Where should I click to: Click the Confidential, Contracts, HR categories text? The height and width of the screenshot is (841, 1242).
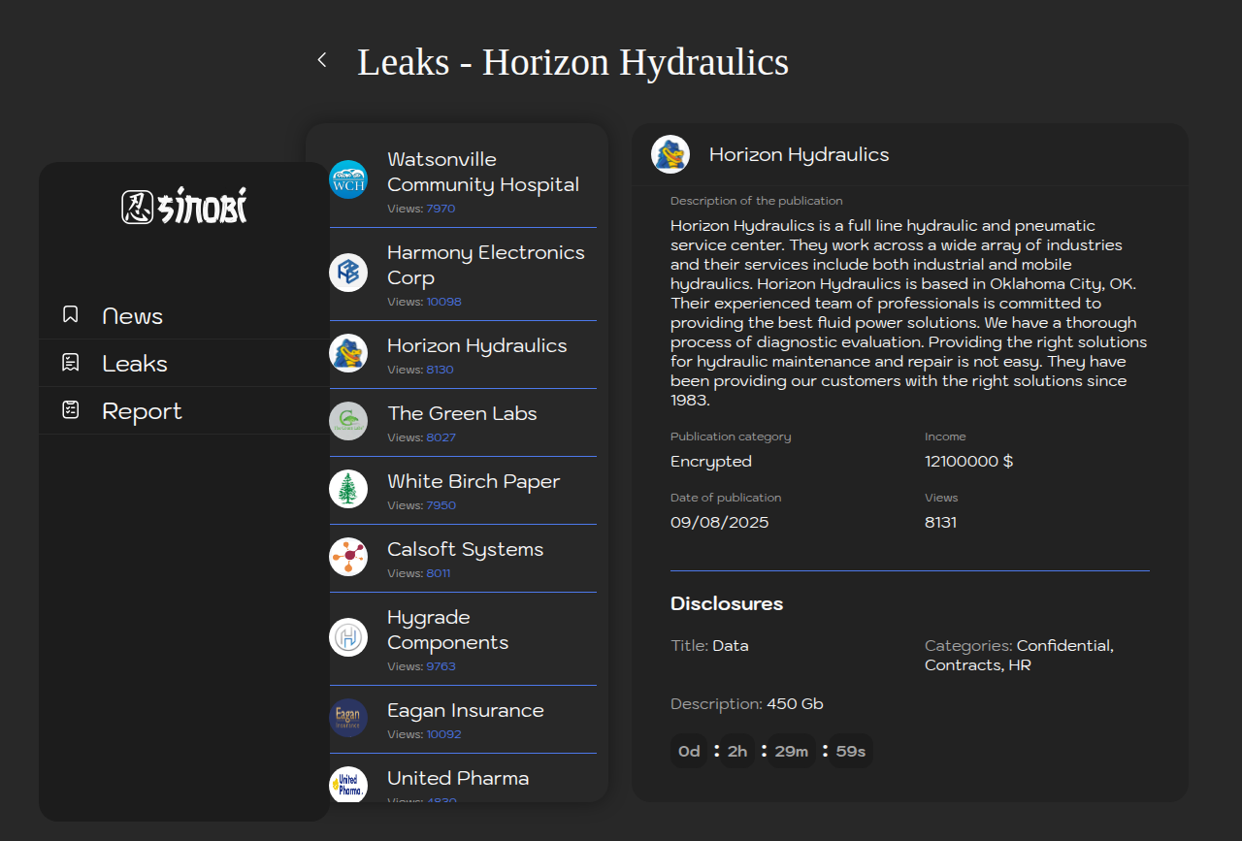(x=1019, y=656)
